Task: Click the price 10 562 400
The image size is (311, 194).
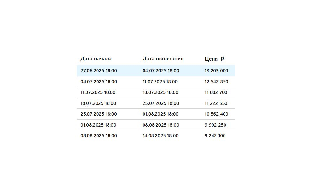Action: pyautogui.click(x=216, y=114)
